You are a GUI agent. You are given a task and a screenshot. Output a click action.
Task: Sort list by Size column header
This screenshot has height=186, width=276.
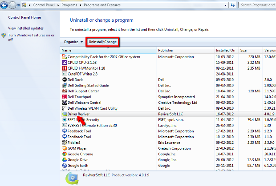pos(250,50)
